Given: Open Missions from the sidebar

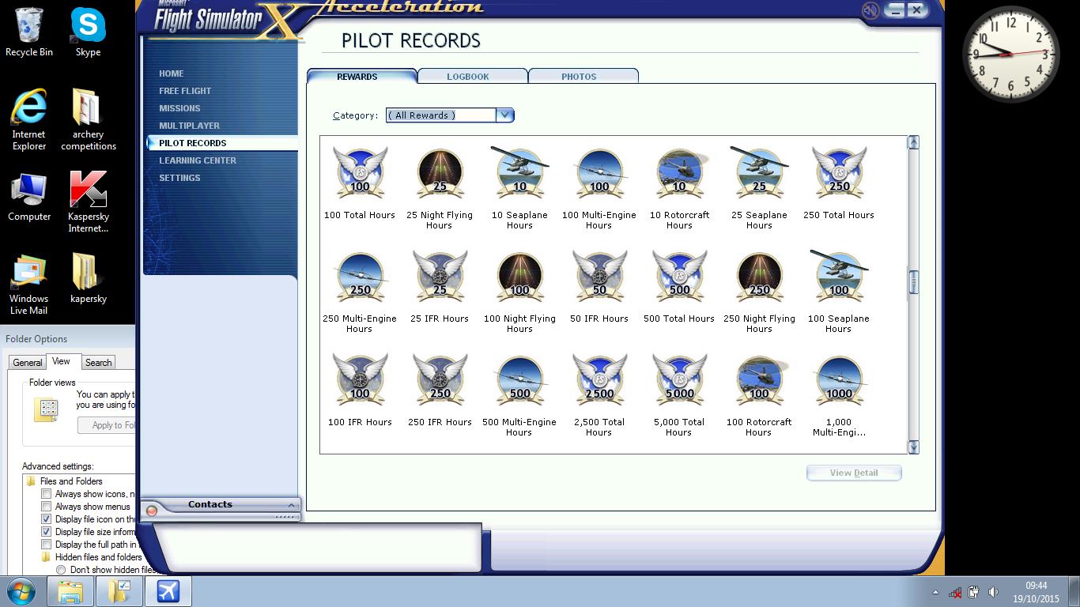Looking at the screenshot, I should [x=179, y=108].
